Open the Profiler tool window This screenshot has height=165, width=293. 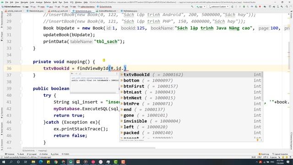(44, 154)
